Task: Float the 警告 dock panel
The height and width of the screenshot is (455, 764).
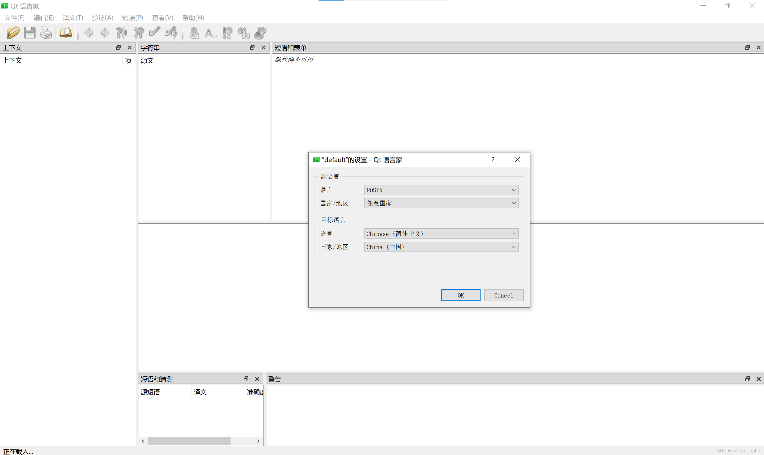Action: coord(748,379)
